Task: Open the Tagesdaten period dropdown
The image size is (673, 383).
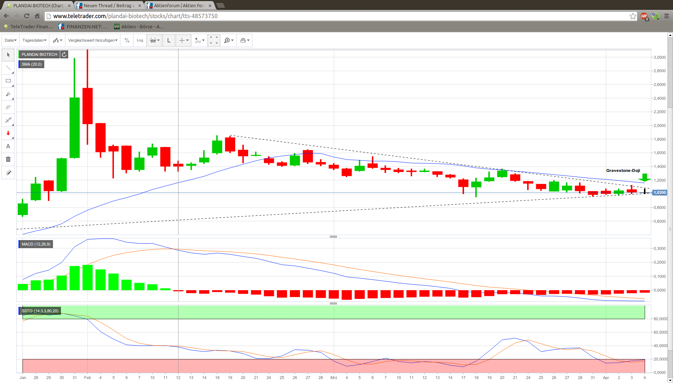Action: point(34,40)
